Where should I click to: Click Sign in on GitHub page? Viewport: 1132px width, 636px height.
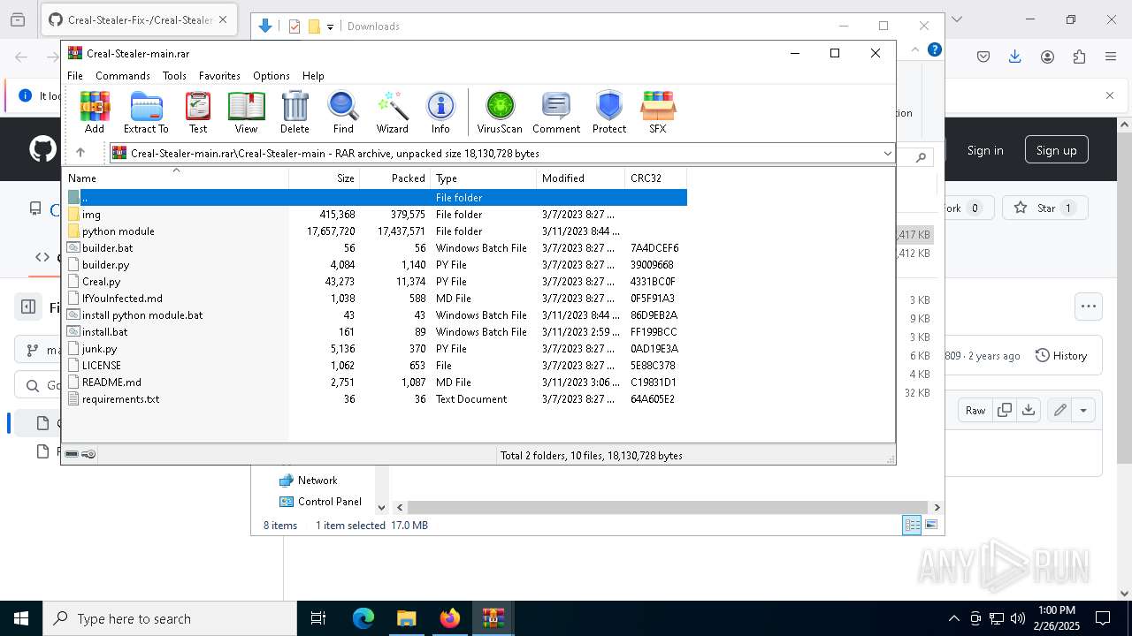[984, 150]
